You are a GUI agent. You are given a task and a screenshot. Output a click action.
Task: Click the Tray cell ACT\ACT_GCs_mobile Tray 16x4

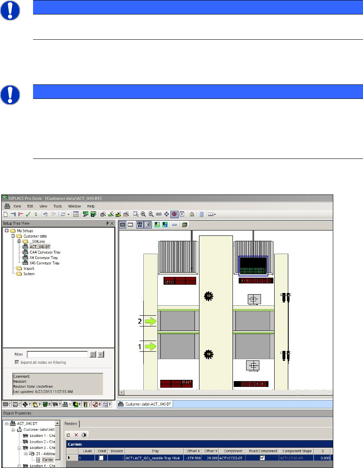click(x=154, y=458)
